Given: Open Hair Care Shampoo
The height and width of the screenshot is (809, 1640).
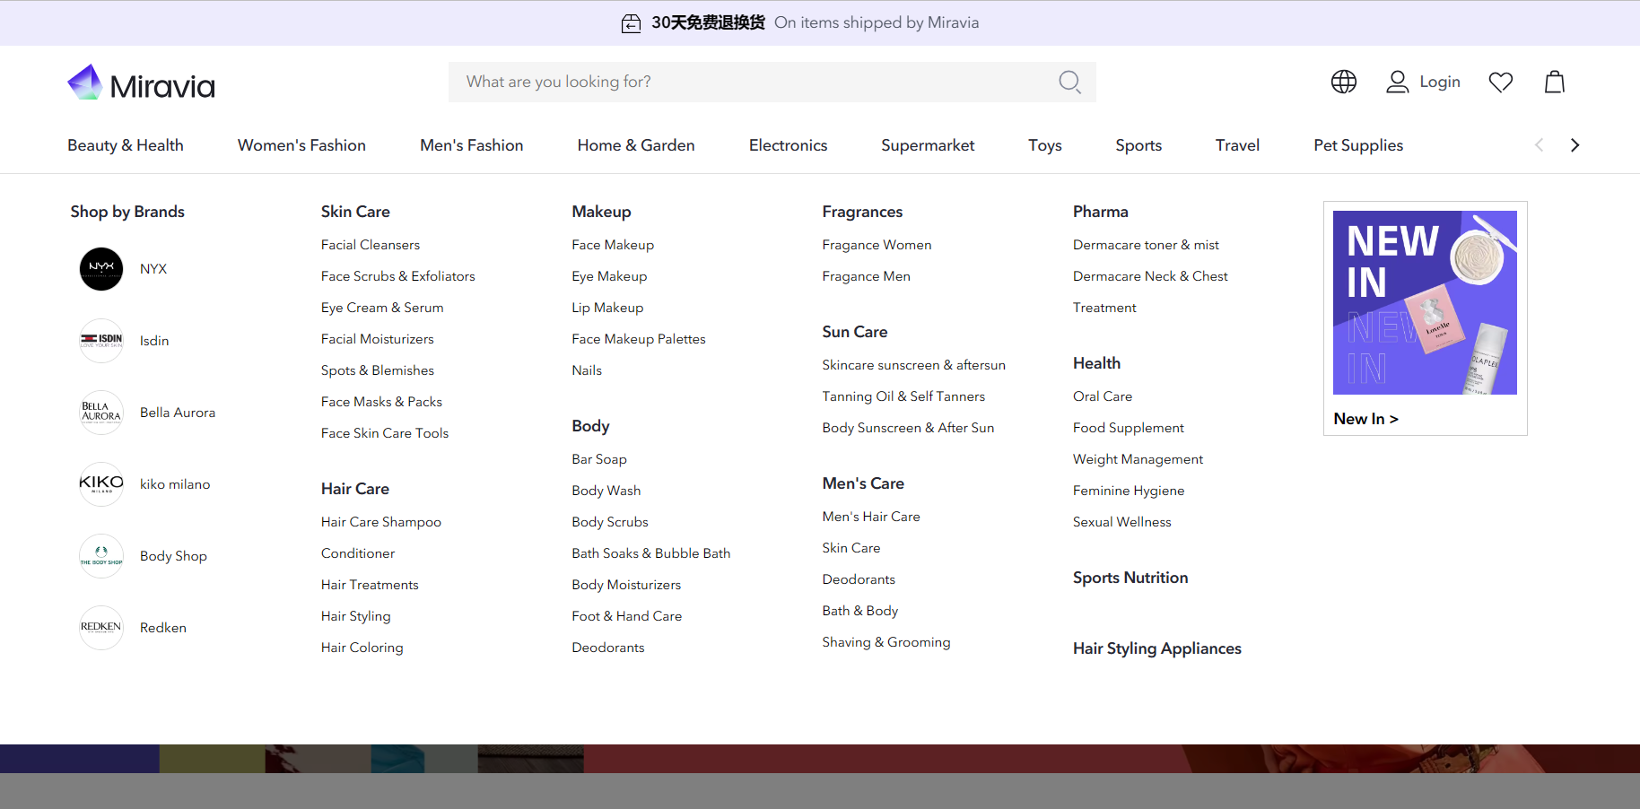Looking at the screenshot, I should click(x=381, y=522).
